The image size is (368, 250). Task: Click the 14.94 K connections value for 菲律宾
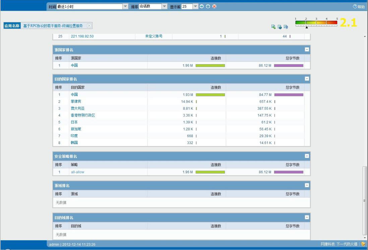[x=187, y=102]
